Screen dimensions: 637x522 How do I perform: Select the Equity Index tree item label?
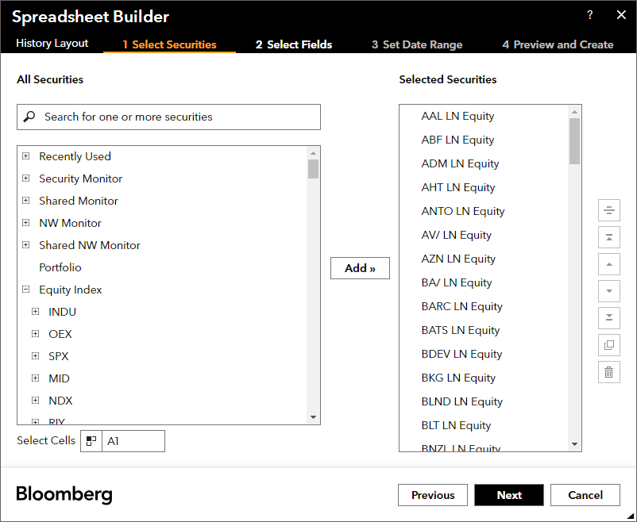click(x=70, y=290)
